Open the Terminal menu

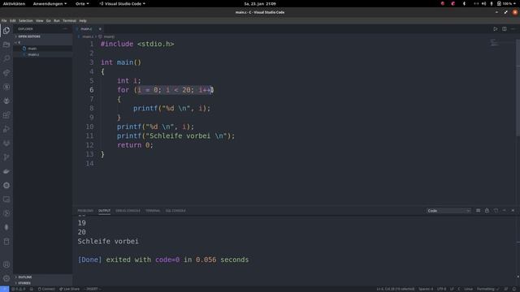pyautogui.click(x=69, y=20)
